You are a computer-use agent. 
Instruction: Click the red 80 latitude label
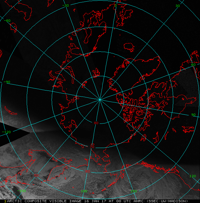[x=96, y=123]
